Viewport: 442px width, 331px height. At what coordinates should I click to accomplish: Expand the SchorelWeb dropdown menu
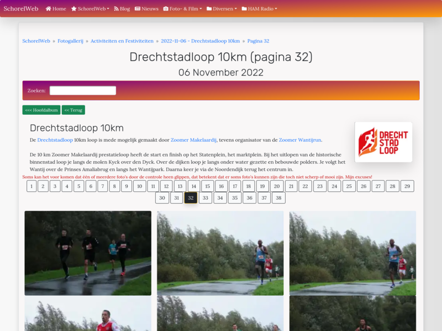90,9
